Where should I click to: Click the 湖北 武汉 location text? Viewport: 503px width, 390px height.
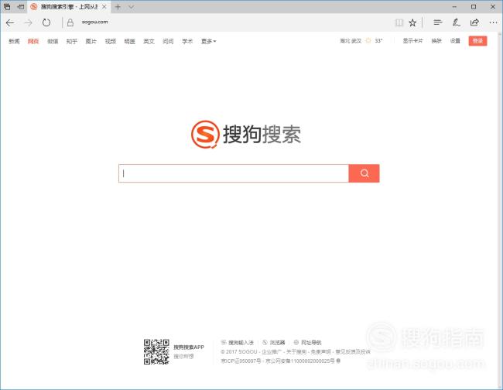click(351, 41)
